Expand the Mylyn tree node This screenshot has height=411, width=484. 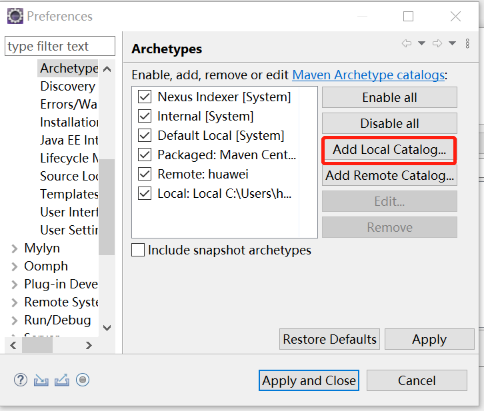(14, 248)
